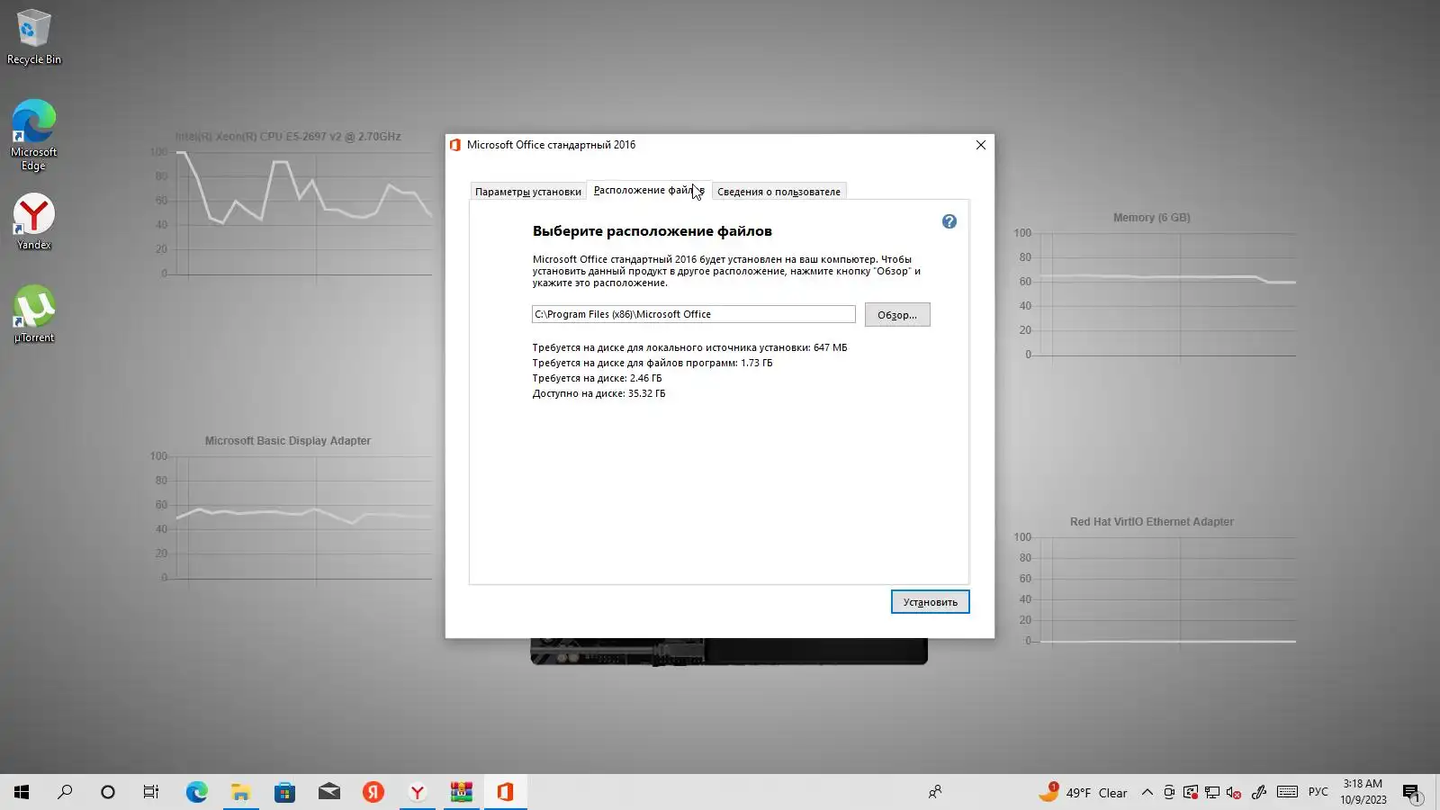Viewport: 1440px width, 810px height.
Task: Click the muted volume tray icon
Action: [1234, 792]
